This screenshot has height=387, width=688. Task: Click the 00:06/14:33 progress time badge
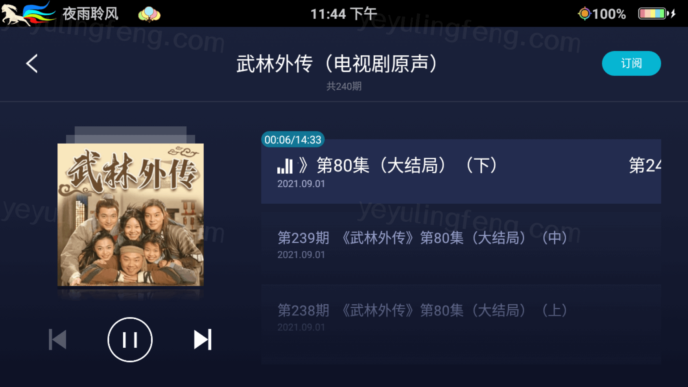click(x=293, y=140)
